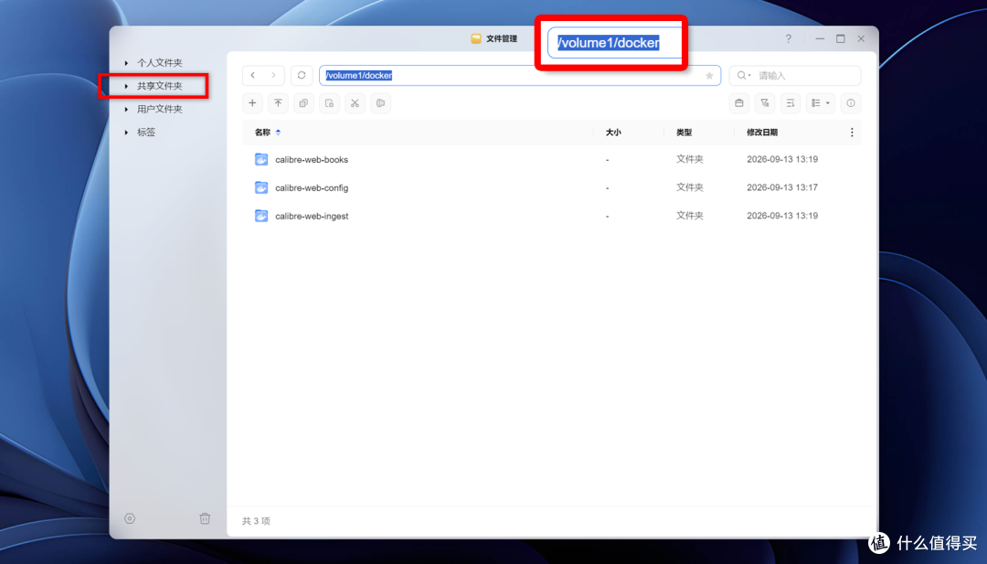Click calibre-web-ingest folder icon
The height and width of the screenshot is (564, 987).
[261, 216]
